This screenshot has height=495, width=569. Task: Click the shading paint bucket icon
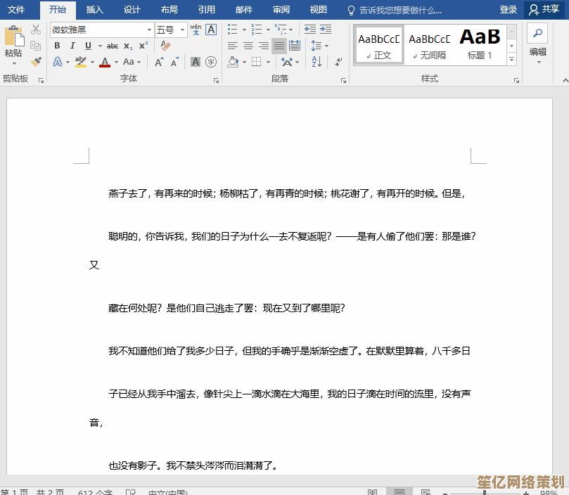[233, 62]
